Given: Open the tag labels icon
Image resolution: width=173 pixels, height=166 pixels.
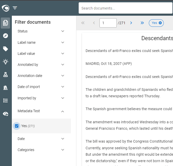Looking at the screenshot, I should 5,49.
